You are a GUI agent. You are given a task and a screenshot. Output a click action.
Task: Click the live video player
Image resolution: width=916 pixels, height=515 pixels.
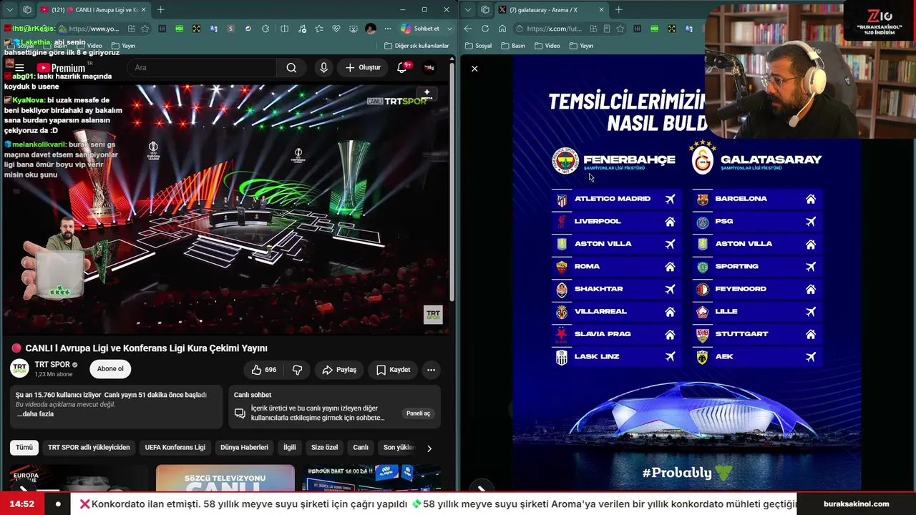pyautogui.click(x=225, y=209)
